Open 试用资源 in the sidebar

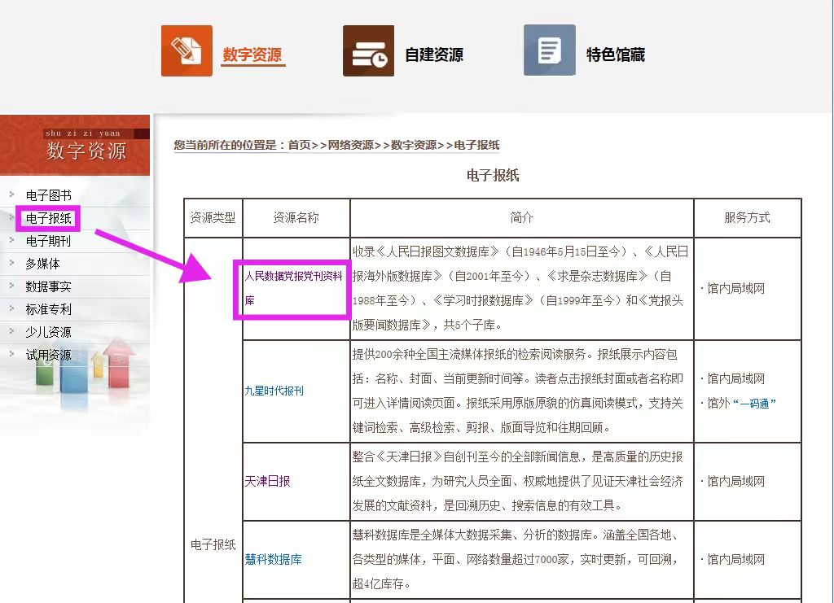pos(49,355)
